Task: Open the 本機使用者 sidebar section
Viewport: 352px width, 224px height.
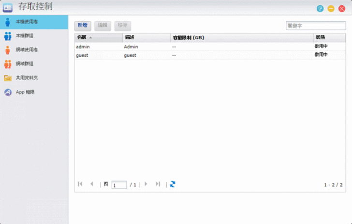Action: click(27, 22)
